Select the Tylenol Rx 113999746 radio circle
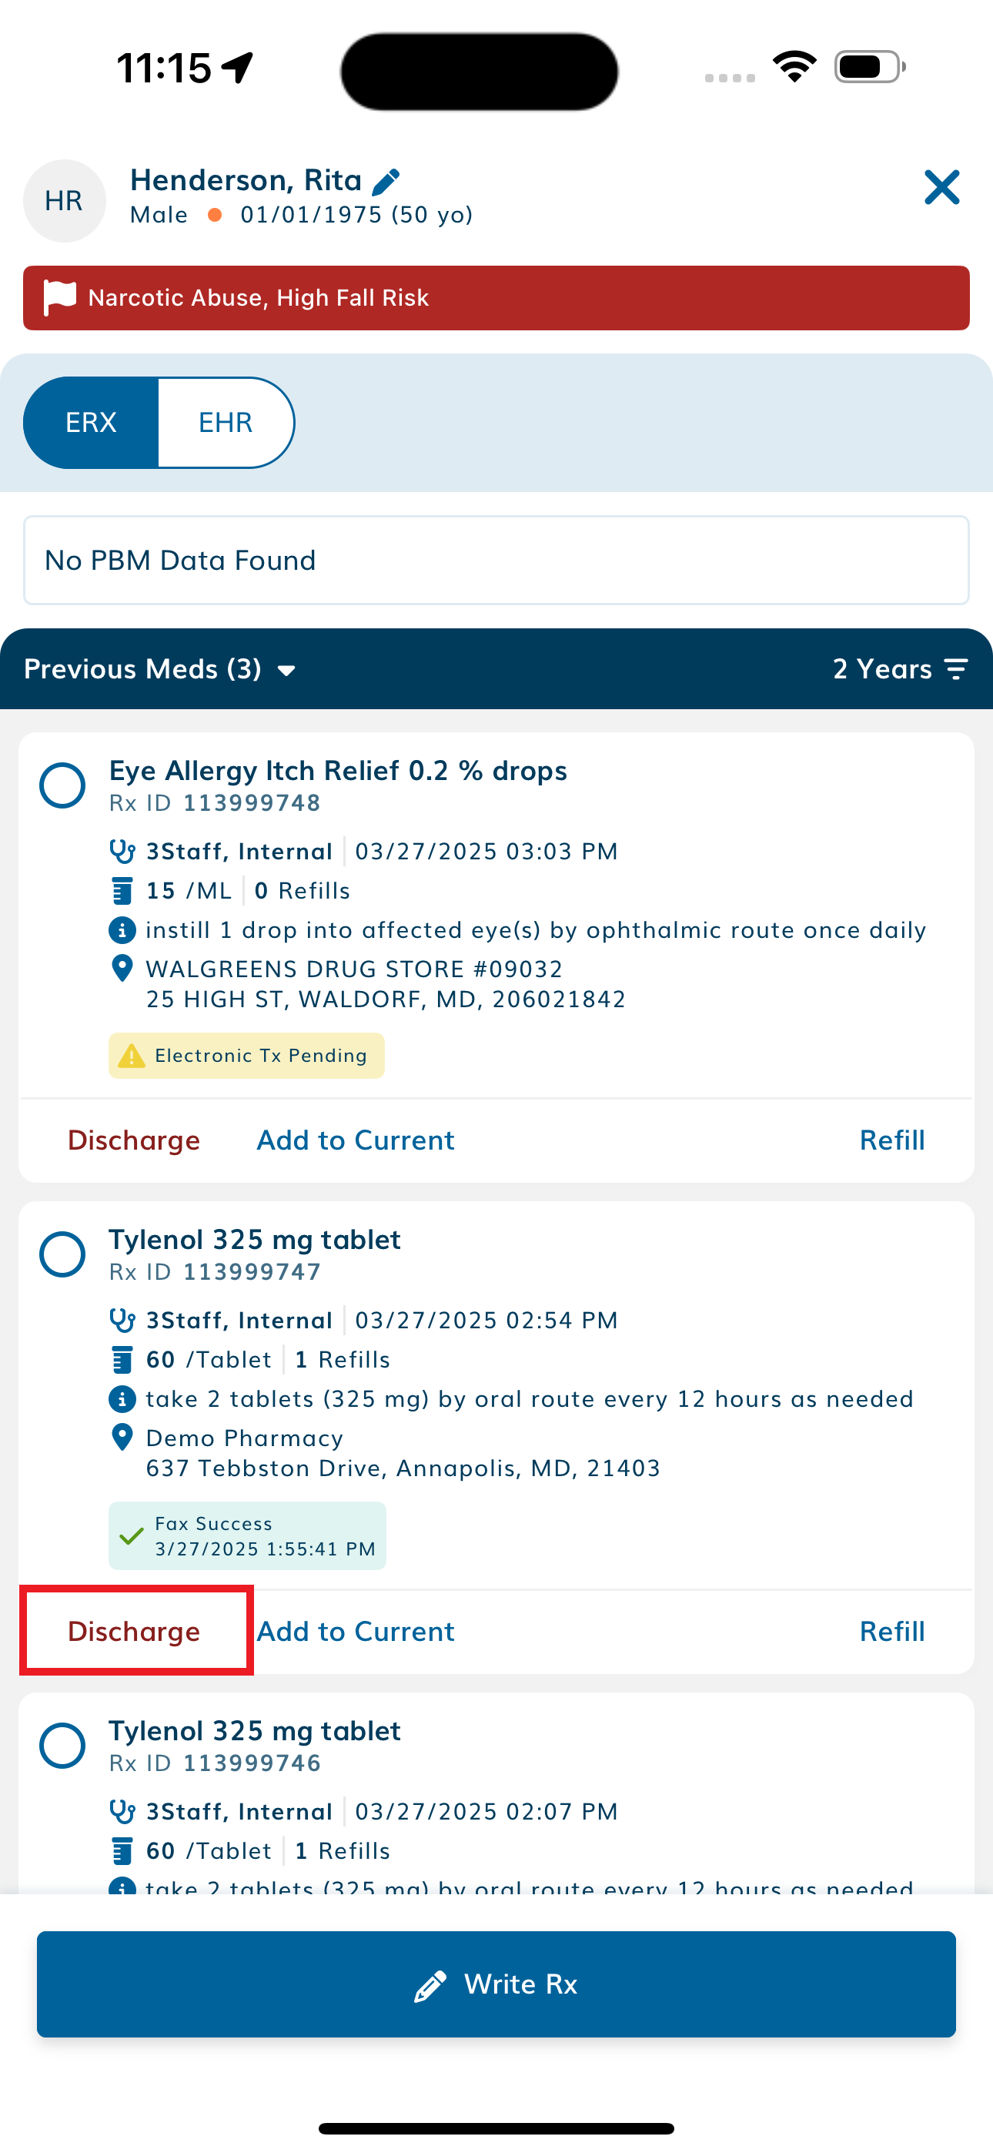This screenshot has width=993, height=2153. pyautogui.click(x=62, y=1746)
